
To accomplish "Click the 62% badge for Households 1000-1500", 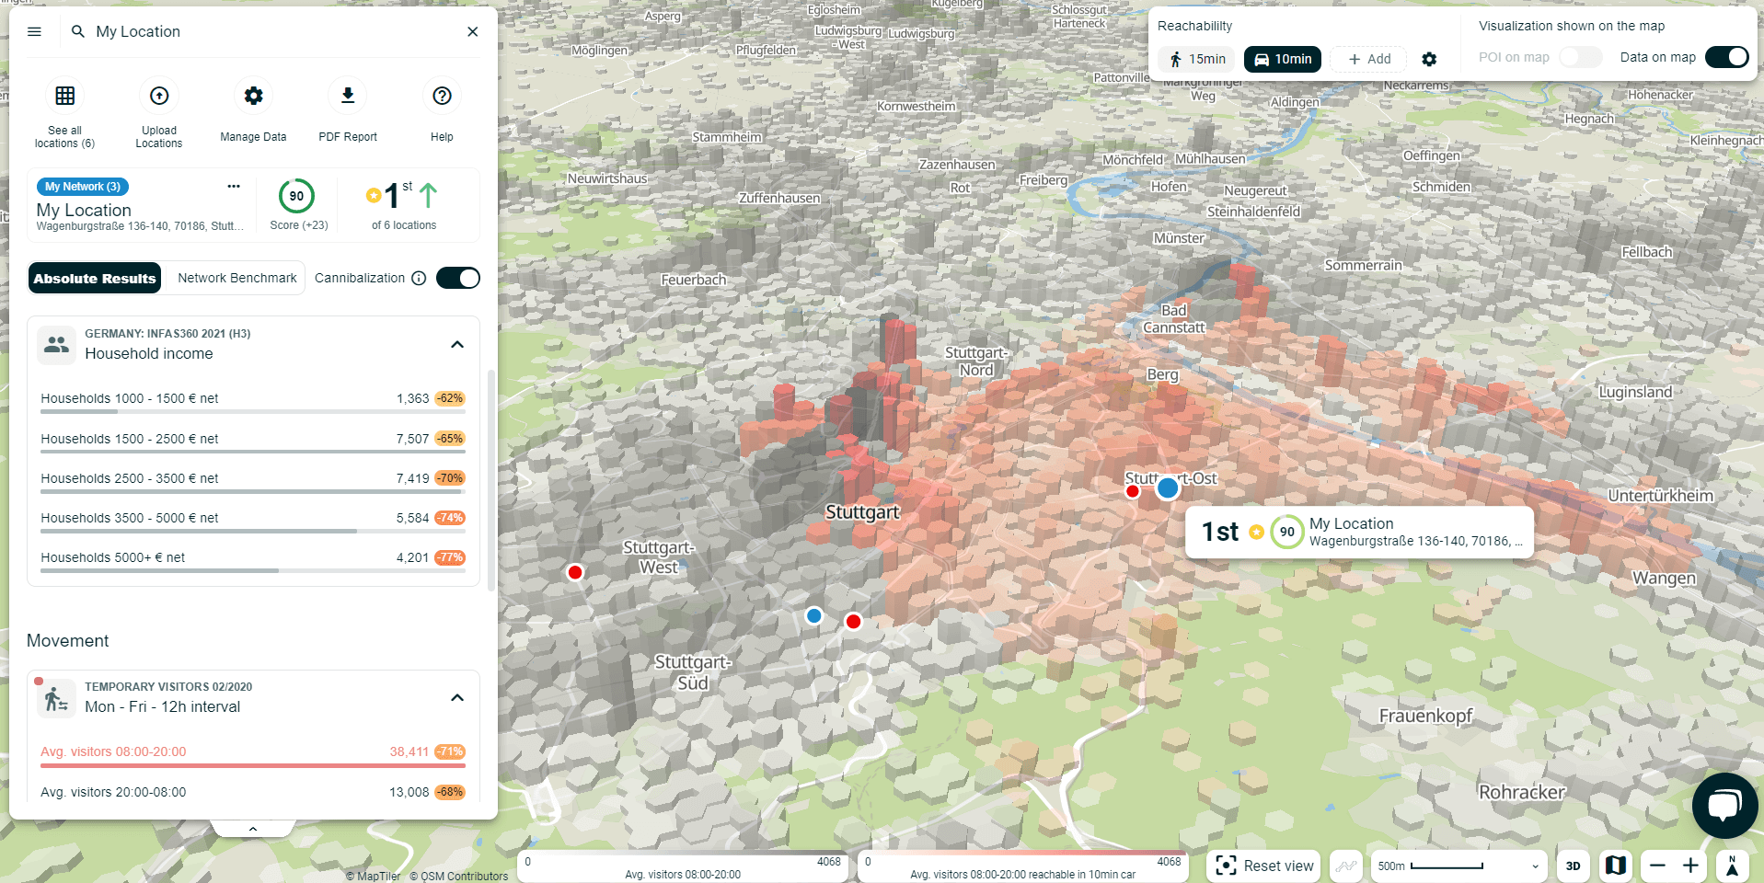I will (x=450, y=398).
